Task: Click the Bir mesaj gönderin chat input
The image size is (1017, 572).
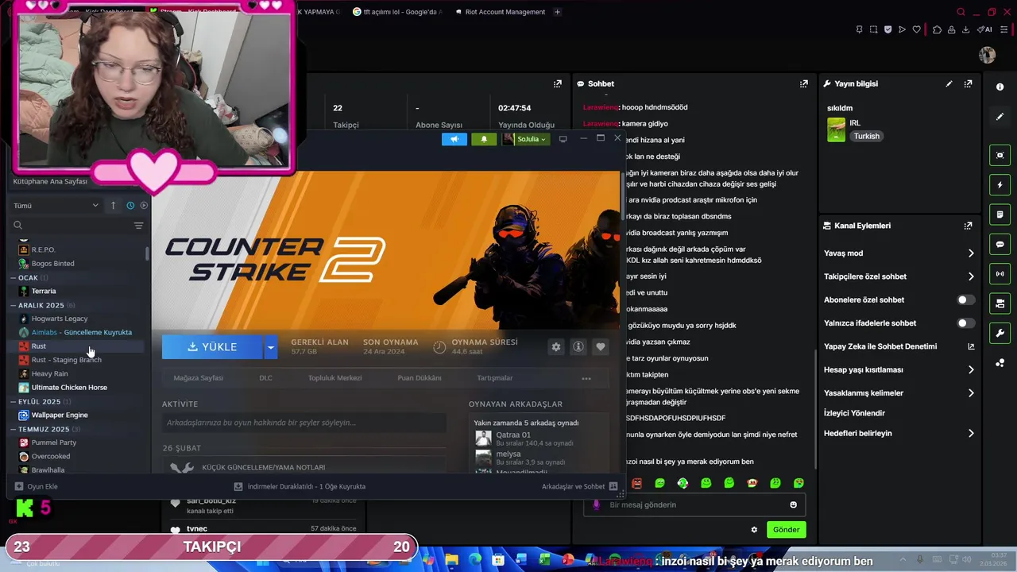Action: coord(695,504)
